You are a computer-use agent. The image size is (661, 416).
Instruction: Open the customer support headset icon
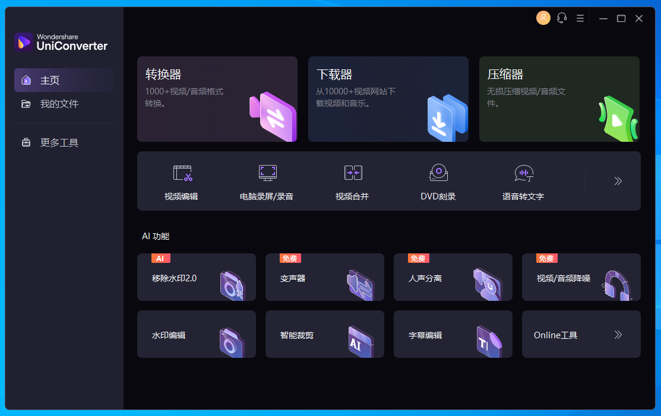[562, 18]
